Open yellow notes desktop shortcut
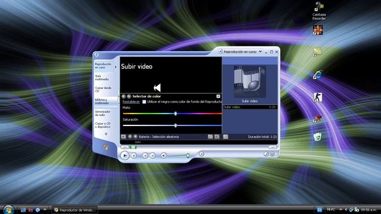 point(317,52)
